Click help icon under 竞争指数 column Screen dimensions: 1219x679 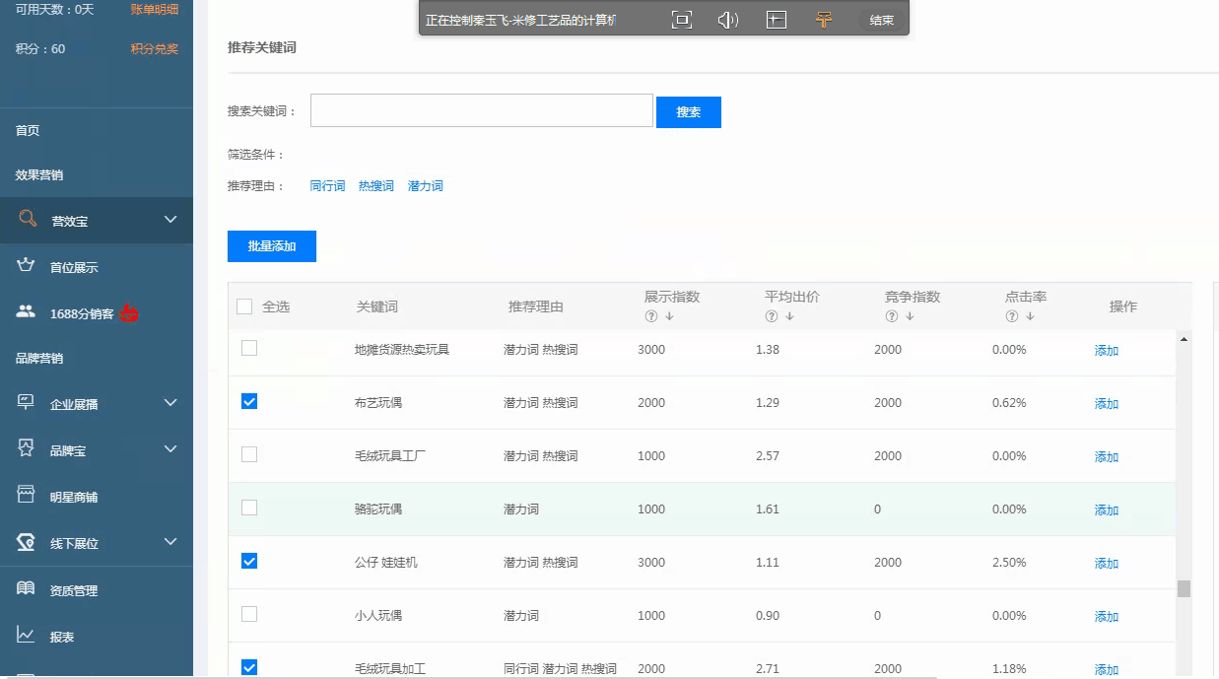[x=892, y=316]
